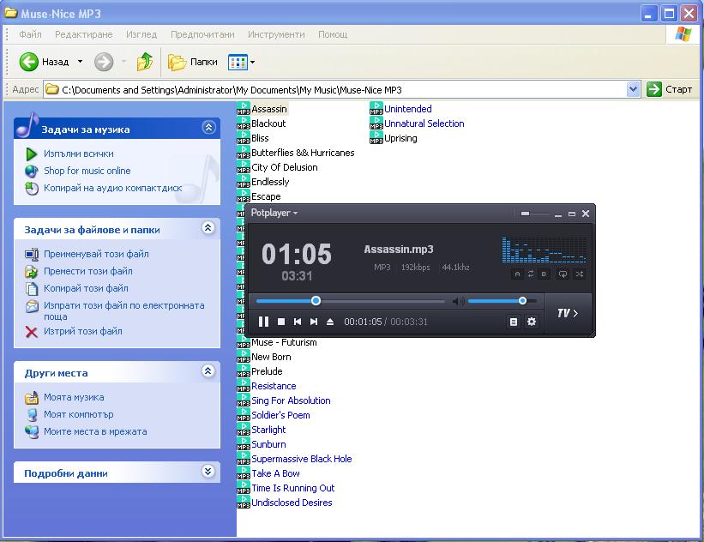Open the Views icon button in toolbar
The image size is (704, 542).
point(238,62)
